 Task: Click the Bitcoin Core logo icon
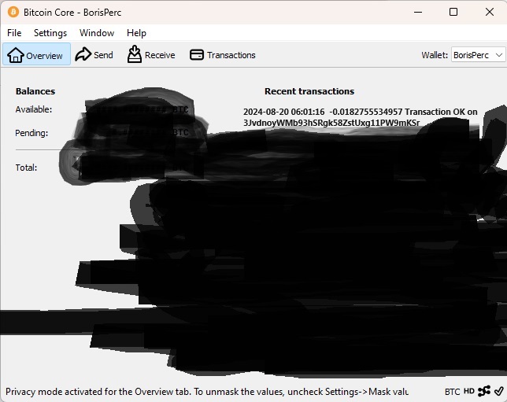[13, 13]
